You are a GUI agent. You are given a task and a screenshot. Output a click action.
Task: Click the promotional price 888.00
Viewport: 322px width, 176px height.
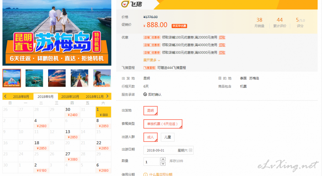(157, 25)
